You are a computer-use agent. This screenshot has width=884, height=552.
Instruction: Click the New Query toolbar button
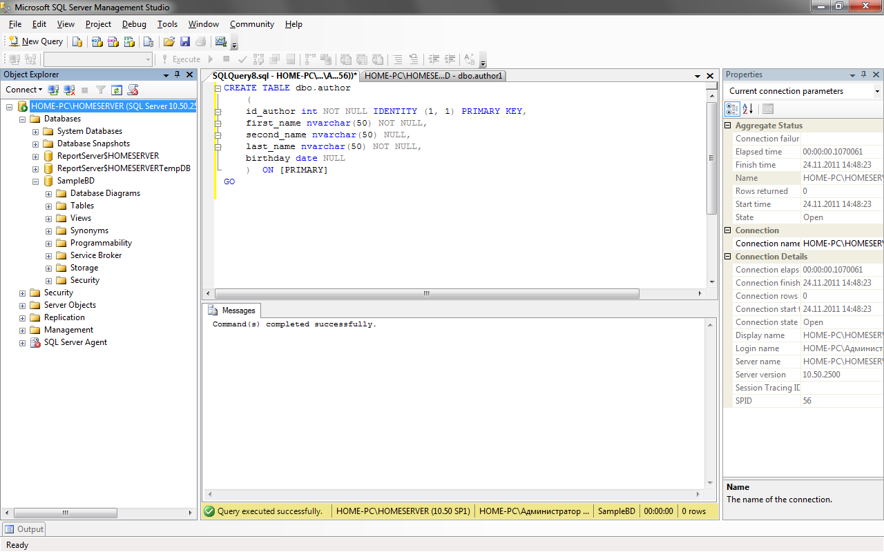click(35, 41)
